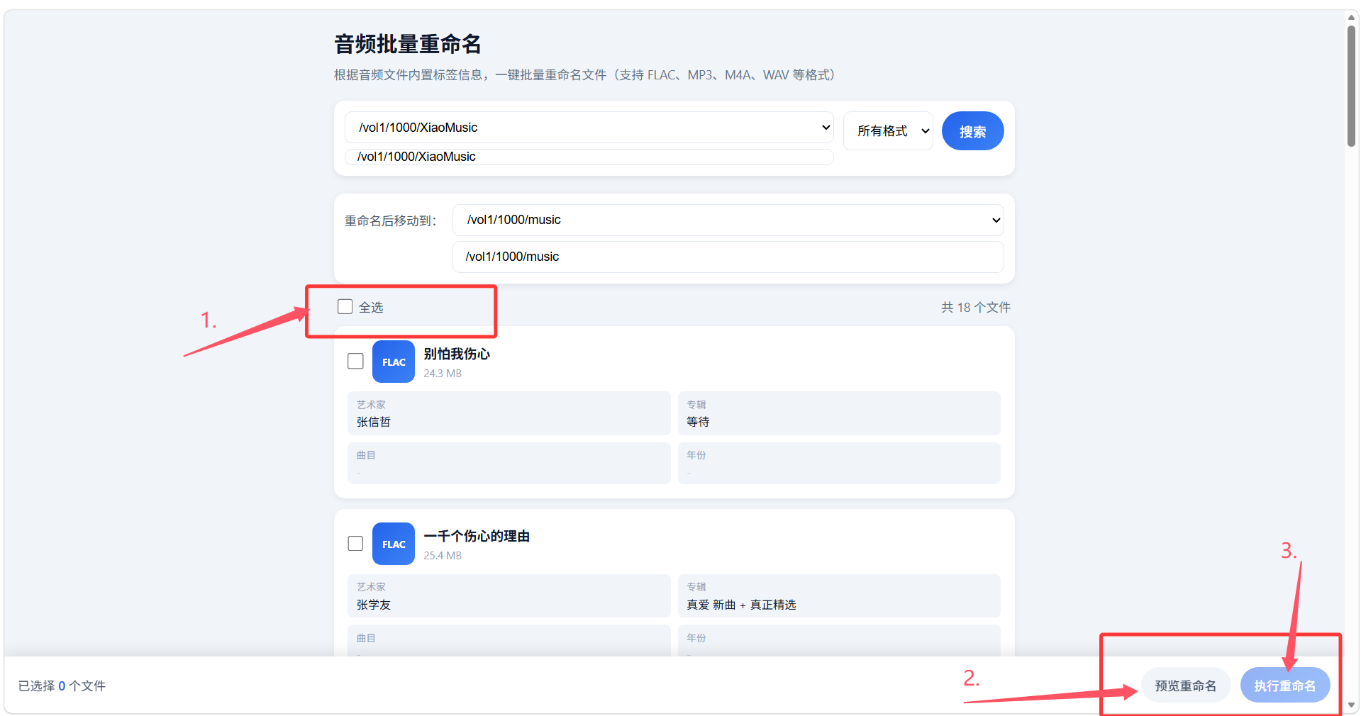Click the 音频批量重命名 page heading

pos(408,44)
